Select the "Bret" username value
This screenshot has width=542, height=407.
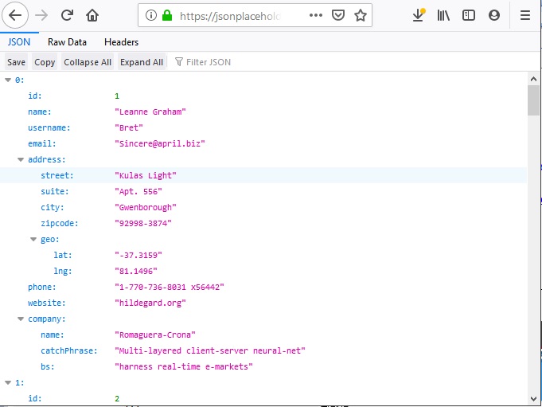pyautogui.click(x=129, y=128)
